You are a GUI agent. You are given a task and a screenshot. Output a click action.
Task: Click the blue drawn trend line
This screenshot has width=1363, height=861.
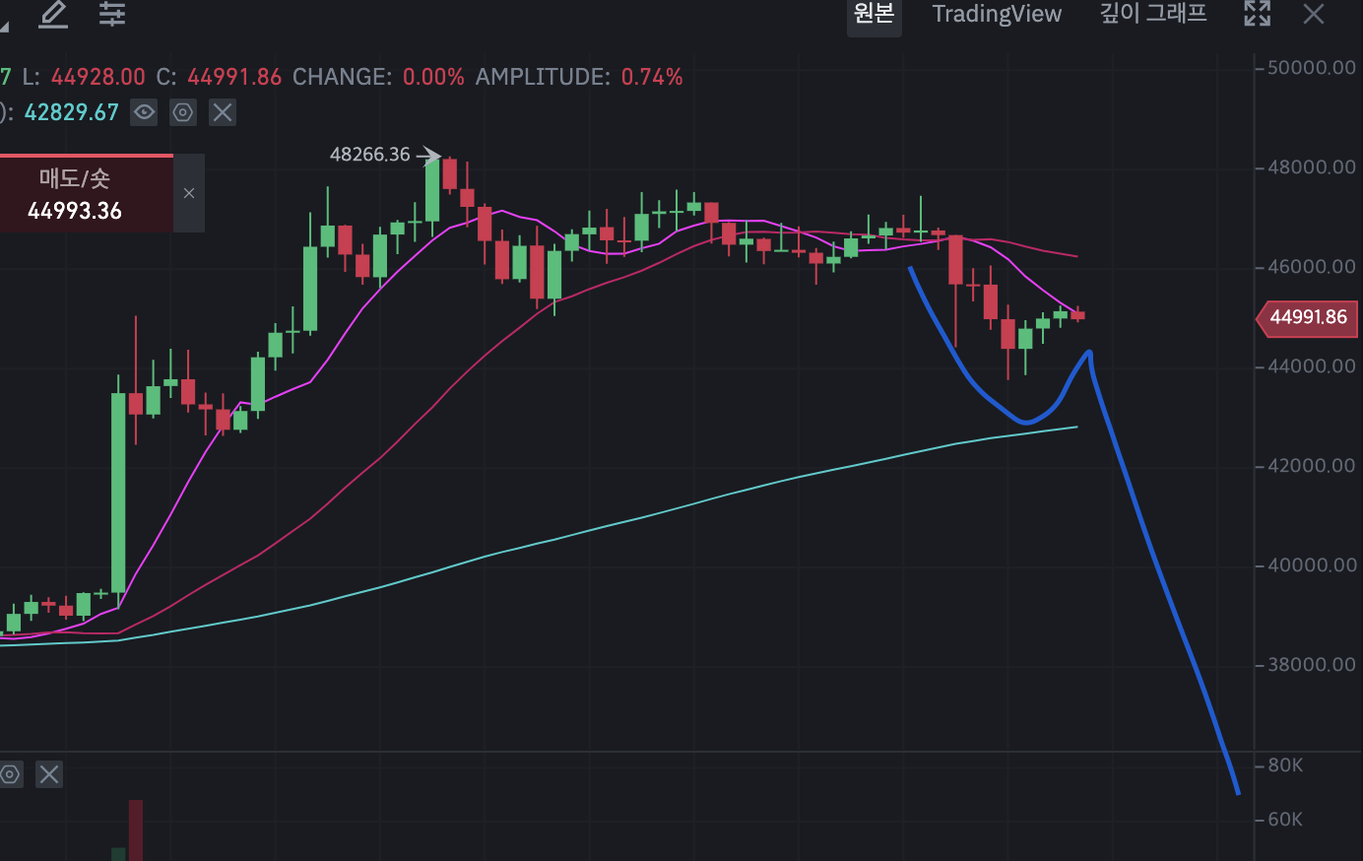[1162, 571]
